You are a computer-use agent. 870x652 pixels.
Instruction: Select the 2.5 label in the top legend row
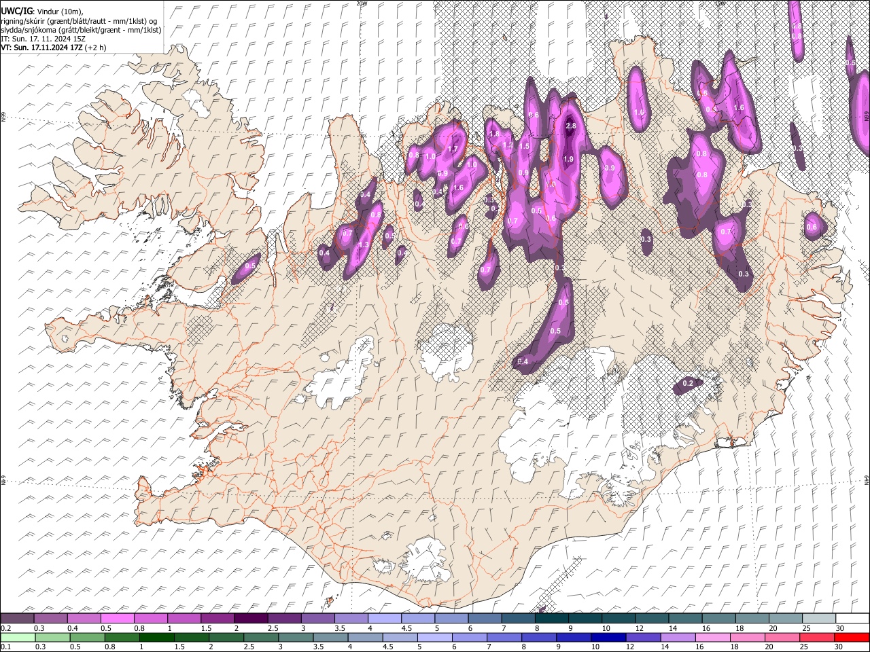tap(273, 628)
